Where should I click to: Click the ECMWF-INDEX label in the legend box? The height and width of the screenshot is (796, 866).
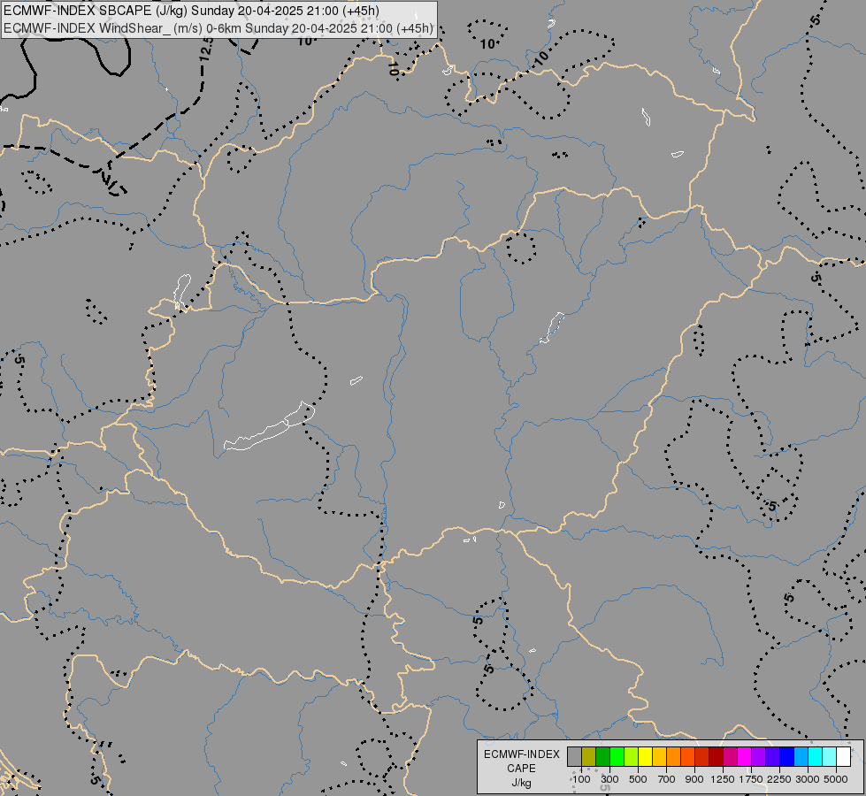tap(521, 754)
